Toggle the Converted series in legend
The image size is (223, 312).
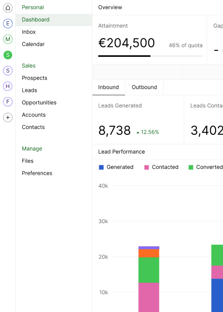(x=206, y=167)
